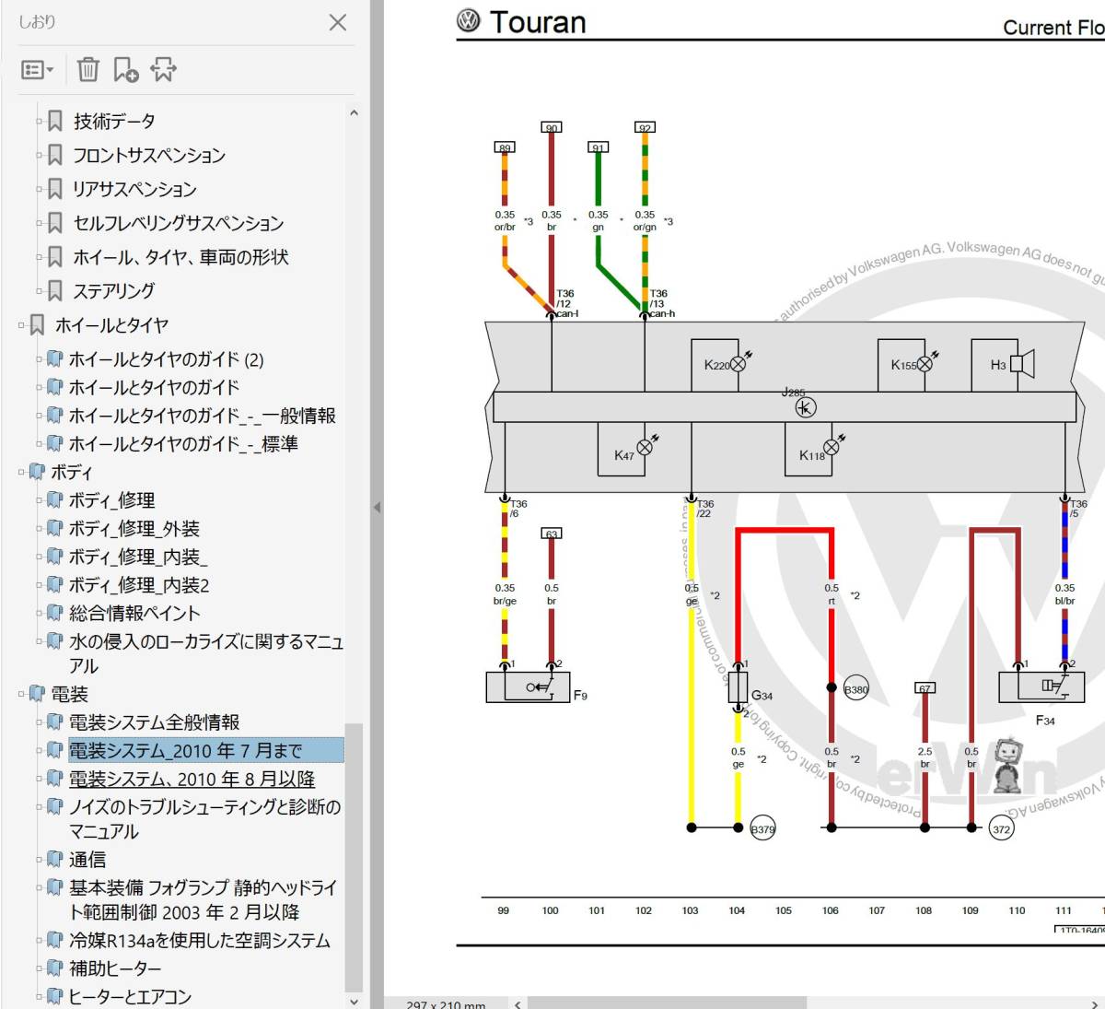
Task: Click the document horizontal scrollbar thumb
Action: point(668,1003)
